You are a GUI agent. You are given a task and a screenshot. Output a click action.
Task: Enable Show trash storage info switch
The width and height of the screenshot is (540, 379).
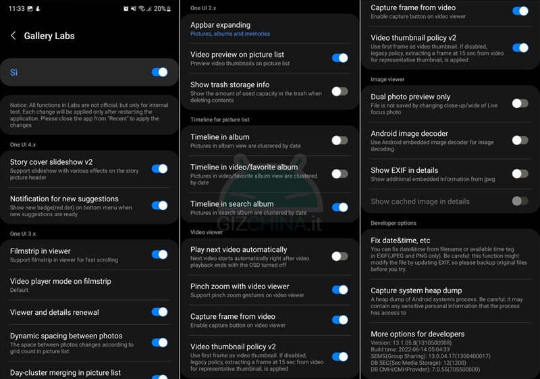340,91
